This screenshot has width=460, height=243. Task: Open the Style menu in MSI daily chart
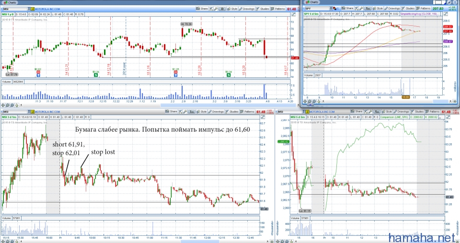232,9
